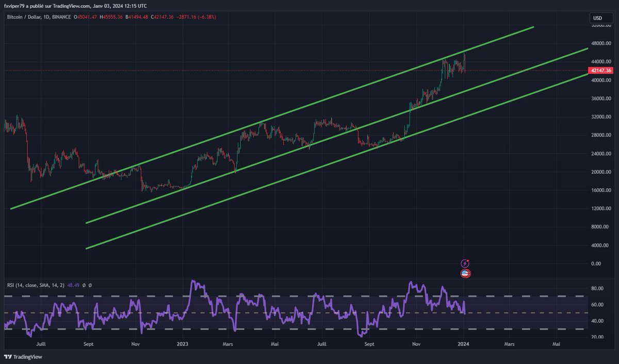The height and width of the screenshot is (364, 619).
Task: Click the red 42147.36 current price tag
Action: click(x=600, y=70)
